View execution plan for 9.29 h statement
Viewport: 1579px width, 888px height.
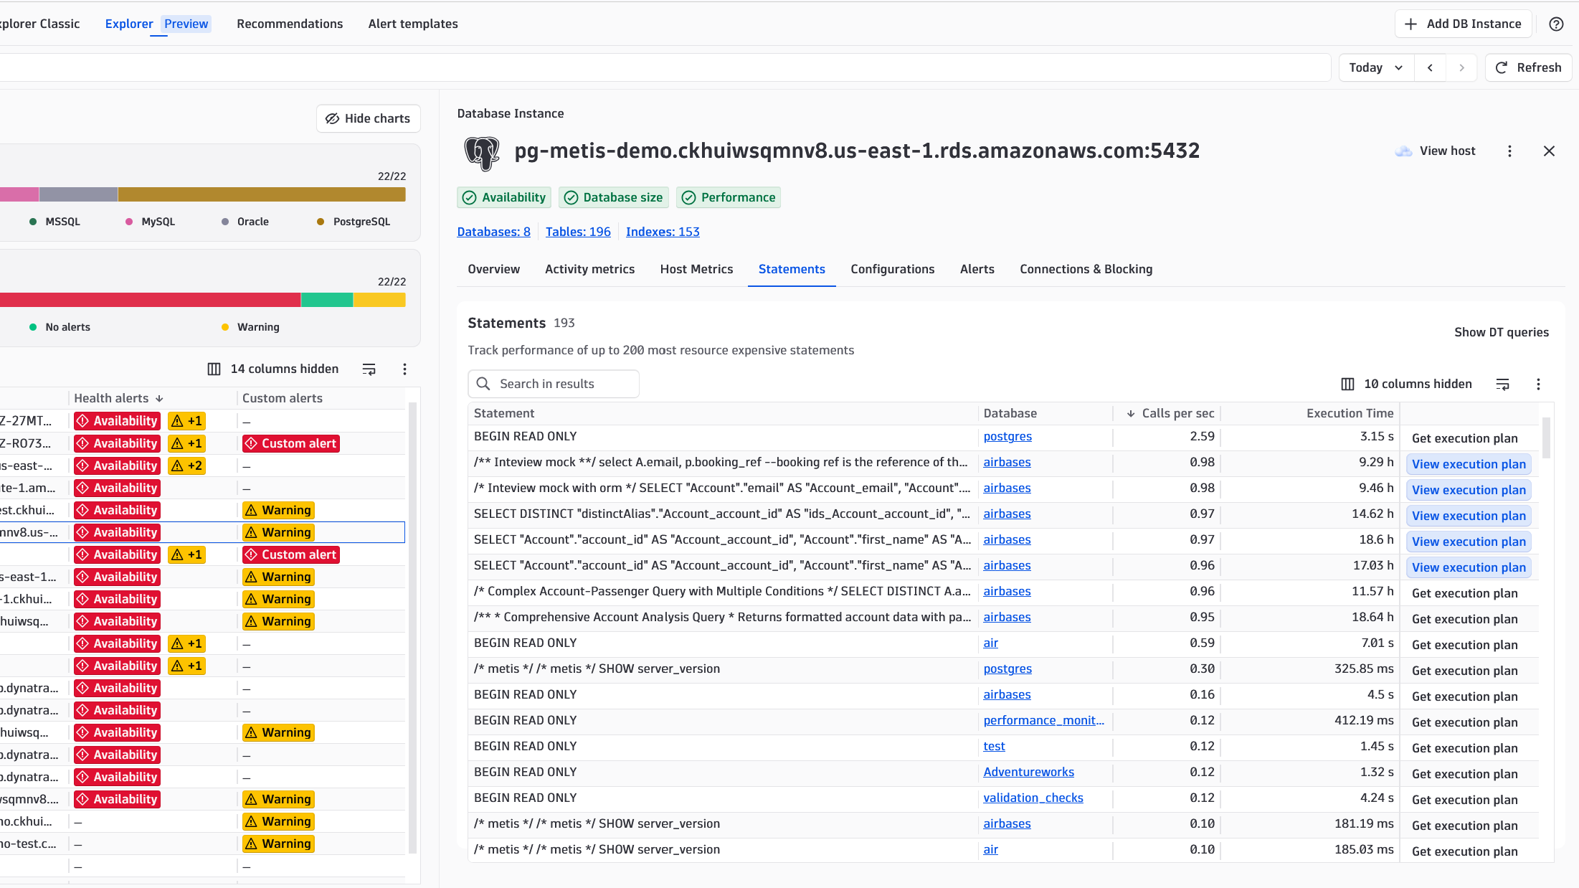pyautogui.click(x=1469, y=464)
